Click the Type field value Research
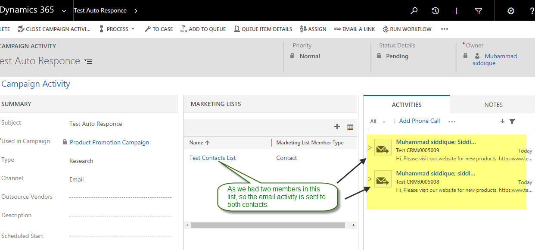The image size is (535, 250). click(x=81, y=161)
